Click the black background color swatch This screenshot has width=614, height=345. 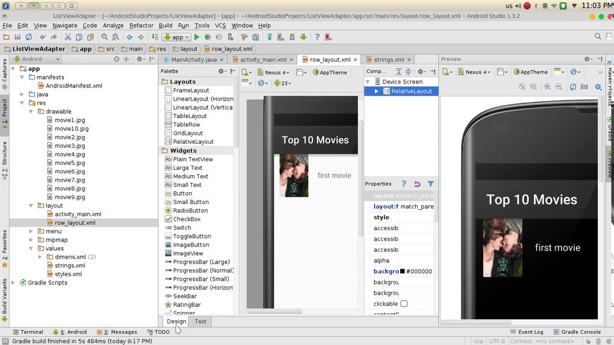point(402,271)
